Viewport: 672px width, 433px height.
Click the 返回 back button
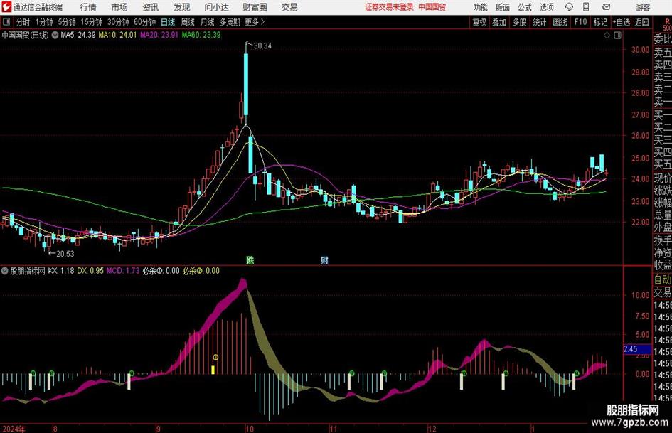[x=641, y=22]
